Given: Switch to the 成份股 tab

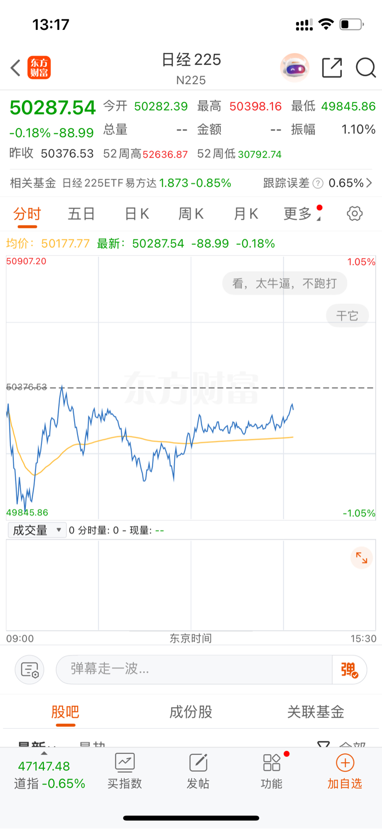Looking at the screenshot, I should click(191, 711).
